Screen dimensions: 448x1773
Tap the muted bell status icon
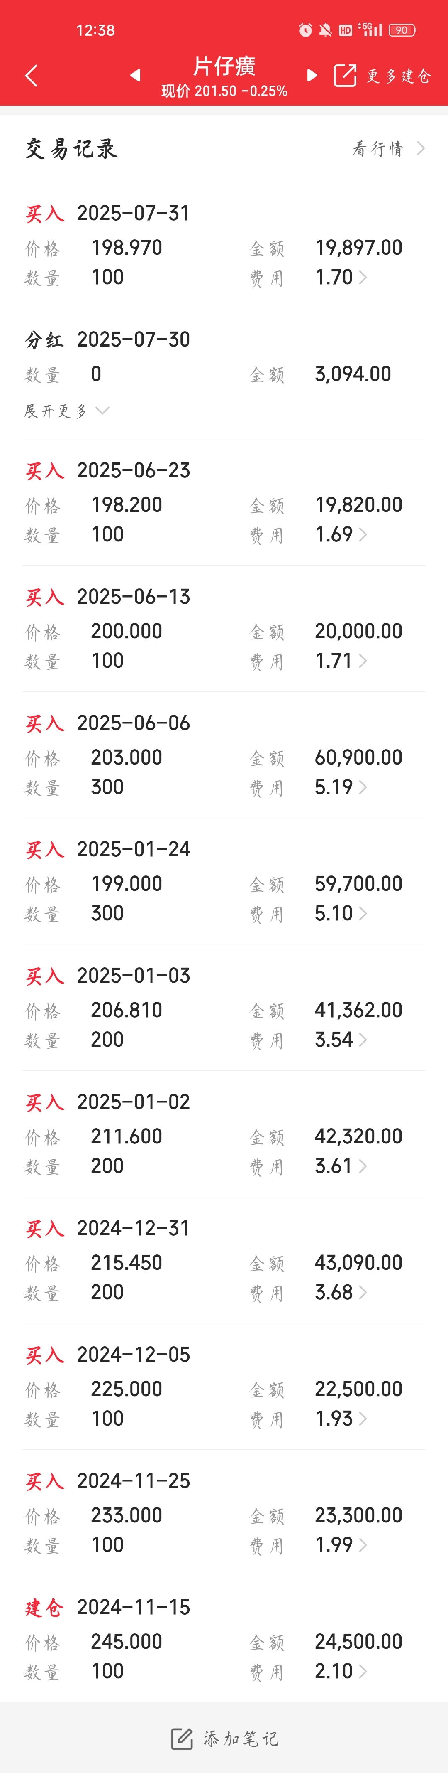coord(325,30)
